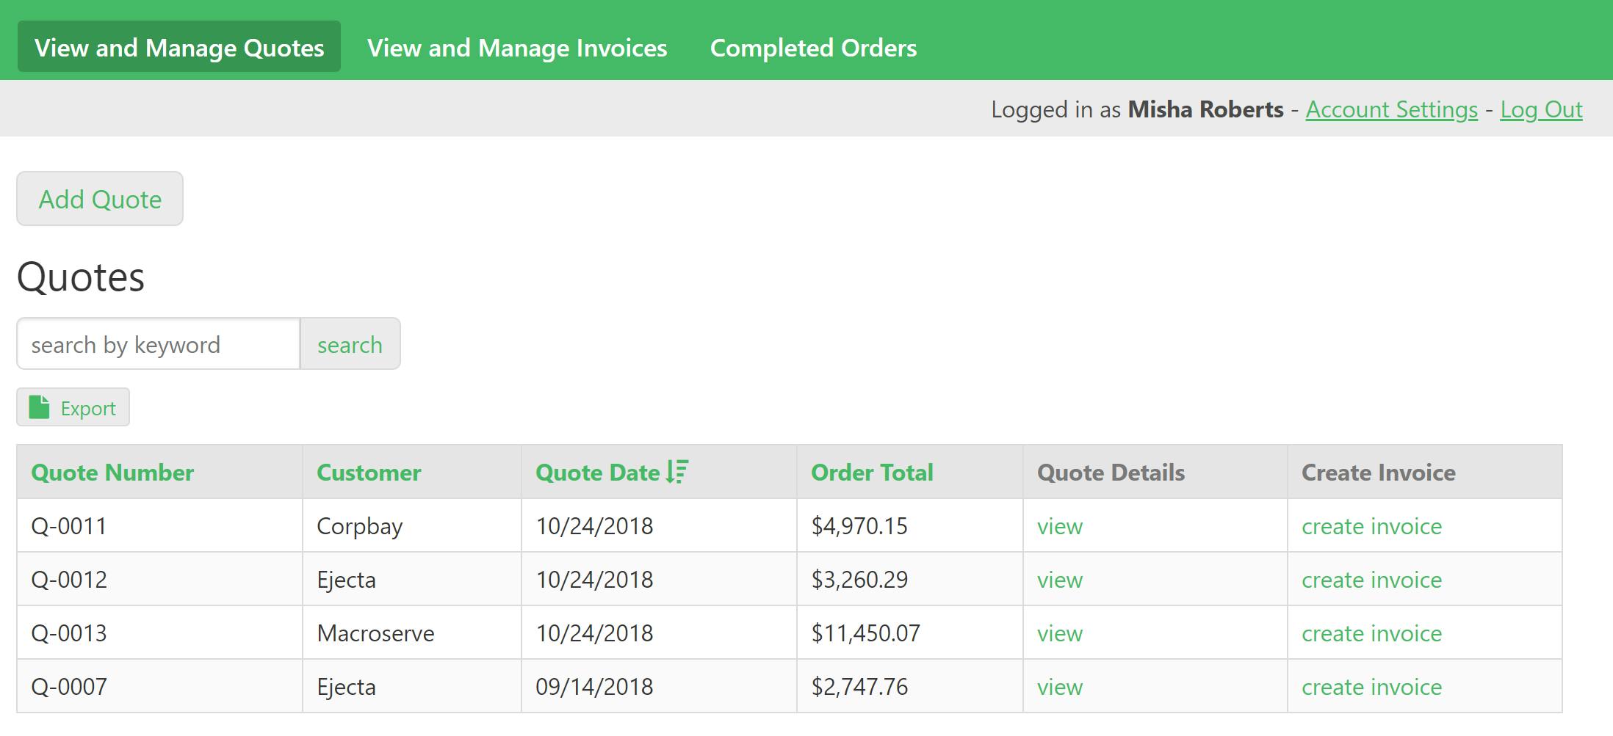Image resolution: width=1613 pixels, height=736 pixels.
Task: Click the Export document icon
Action: 39,407
